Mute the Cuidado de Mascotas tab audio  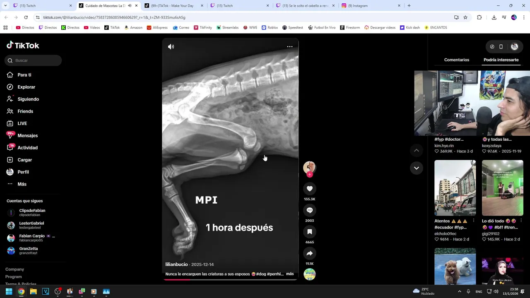130,6
